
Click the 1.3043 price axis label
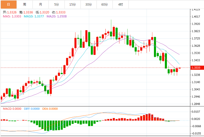pyautogui.click(x=196, y=89)
